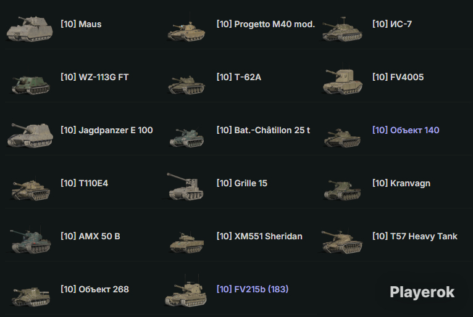
Task: Select the T57 Heavy Tank icon
Action: (341, 242)
